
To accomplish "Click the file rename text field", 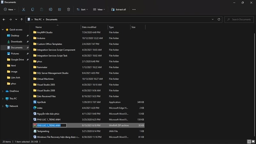I will 52,125.
